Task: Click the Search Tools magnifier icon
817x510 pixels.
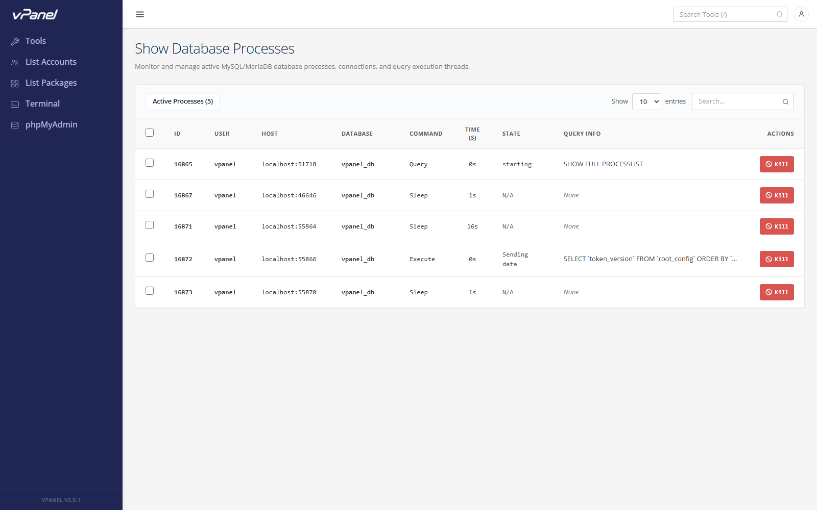Action: tap(780, 14)
